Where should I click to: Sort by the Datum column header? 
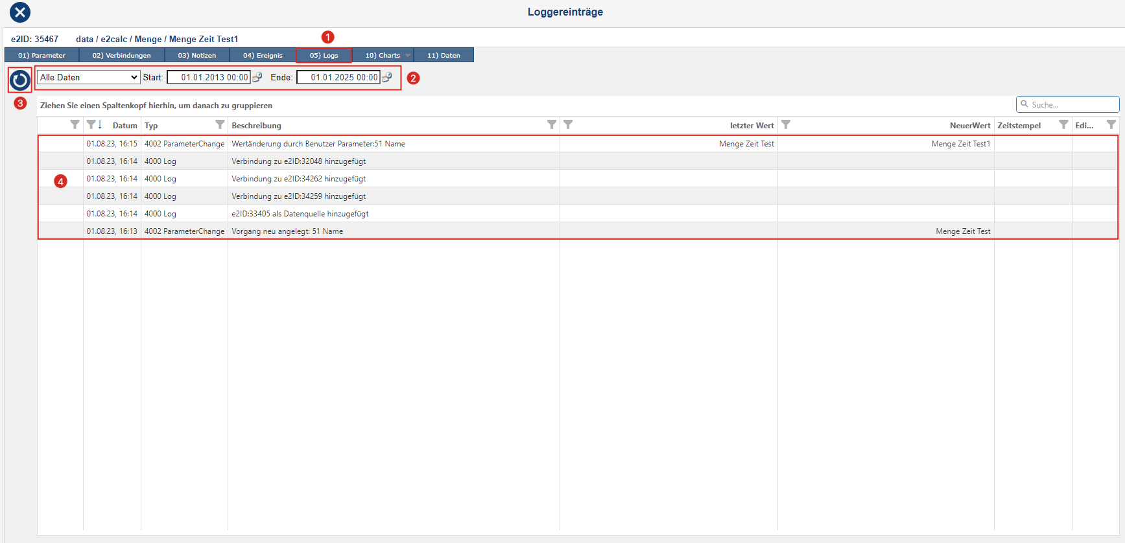point(124,126)
